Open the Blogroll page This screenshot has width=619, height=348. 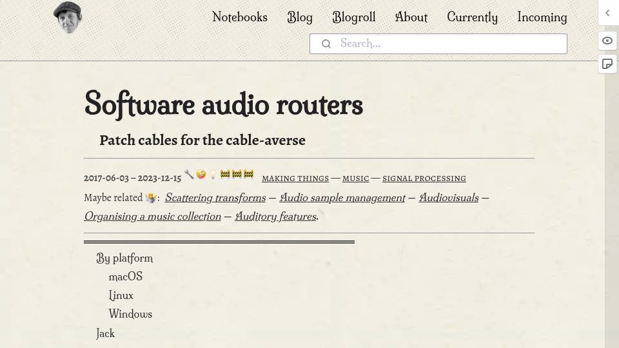354,17
